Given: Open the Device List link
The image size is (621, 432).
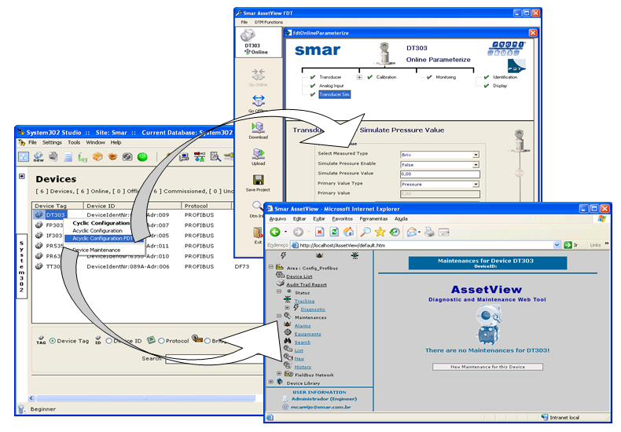Looking at the screenshot, I should click(299, 276).
